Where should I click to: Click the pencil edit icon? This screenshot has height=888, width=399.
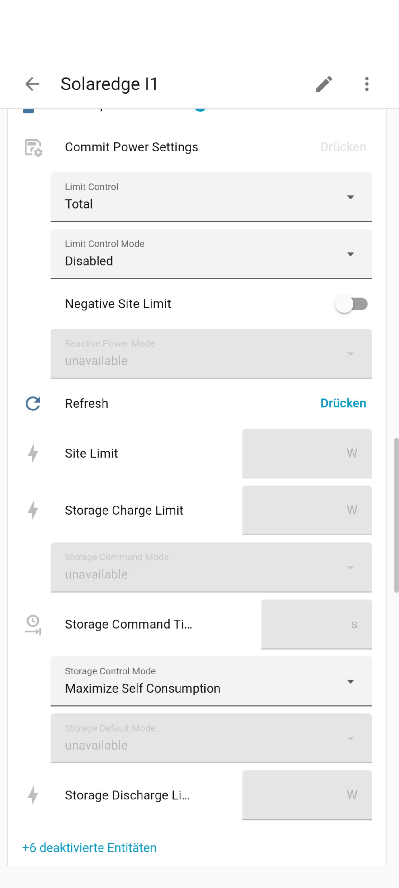[324, 84]
